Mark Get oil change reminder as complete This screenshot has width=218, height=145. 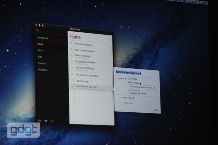(x=72, y=81)
